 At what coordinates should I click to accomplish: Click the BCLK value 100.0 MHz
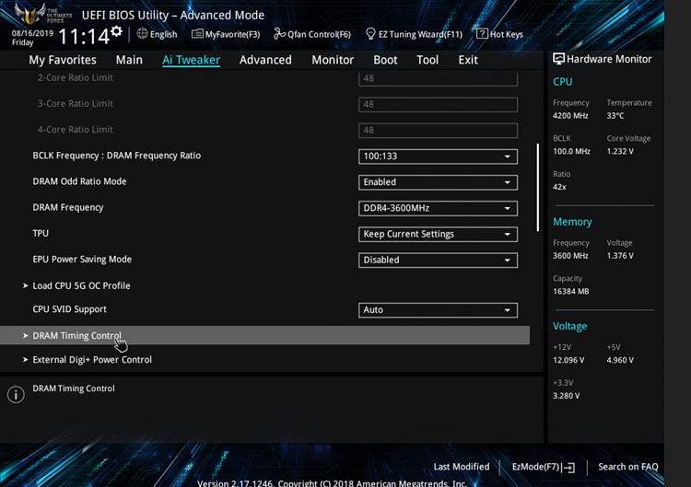coord(571,152)
